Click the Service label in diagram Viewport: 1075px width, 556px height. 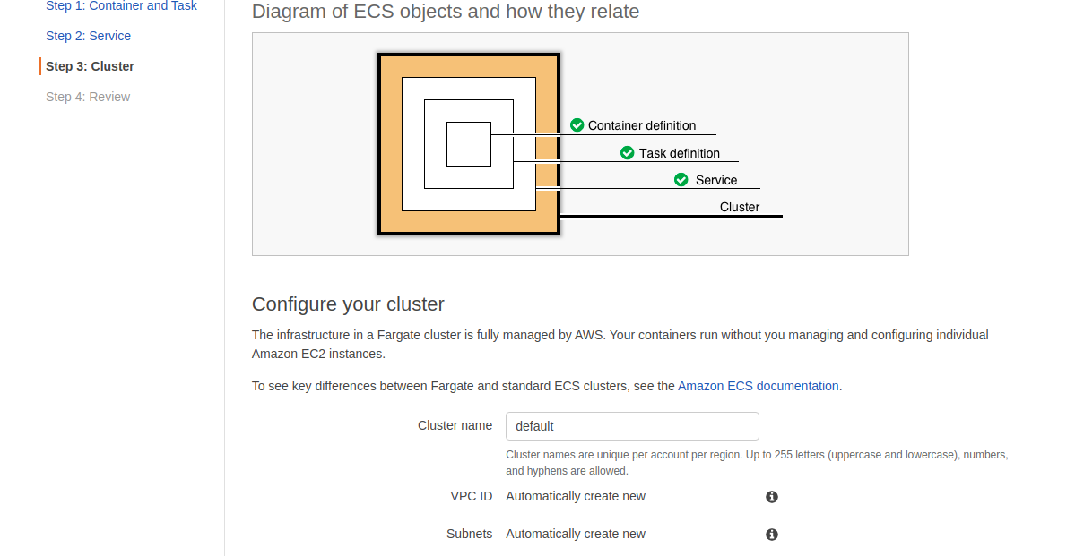[x=715, y=180]
